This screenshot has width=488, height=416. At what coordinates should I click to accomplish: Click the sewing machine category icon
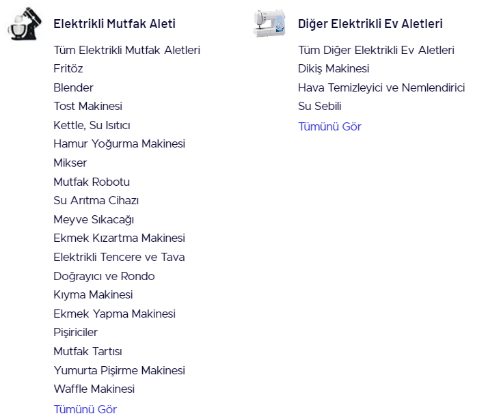click(269, 24)
